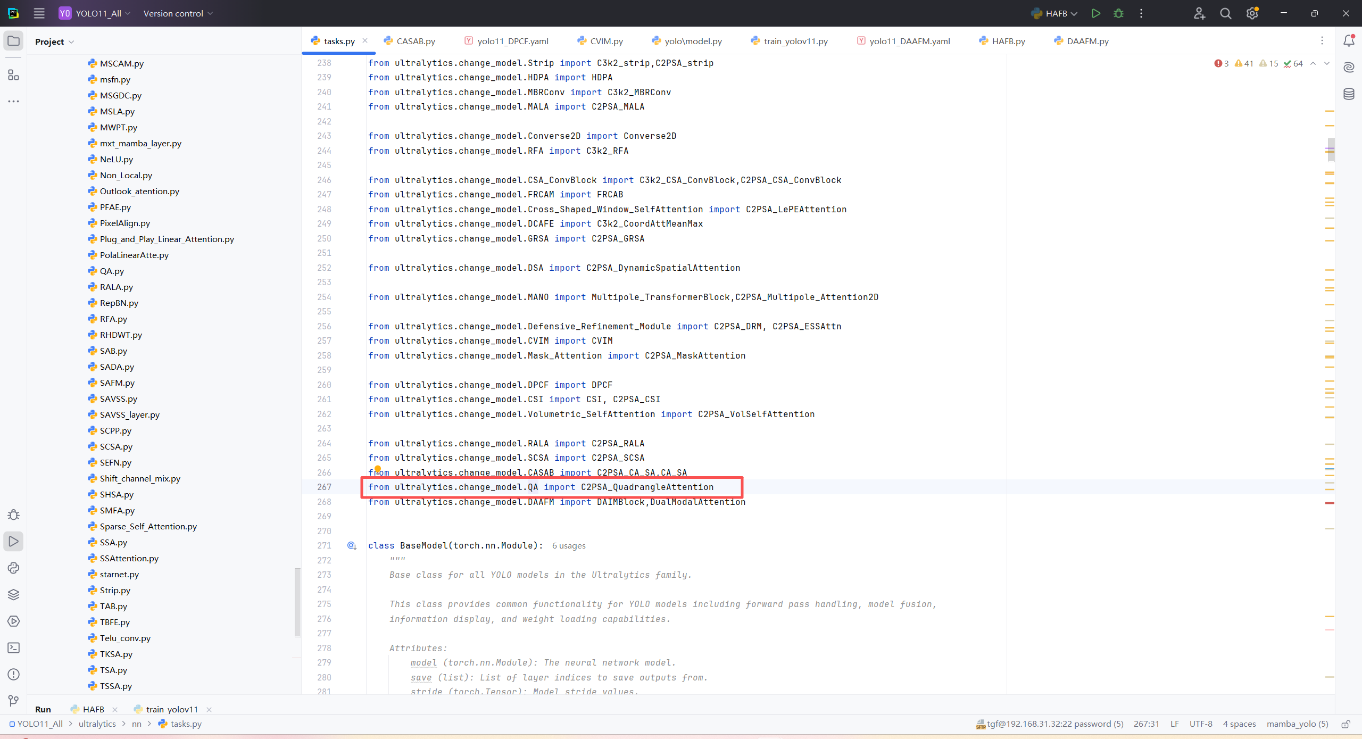Open IDE settings gear

1252,13
